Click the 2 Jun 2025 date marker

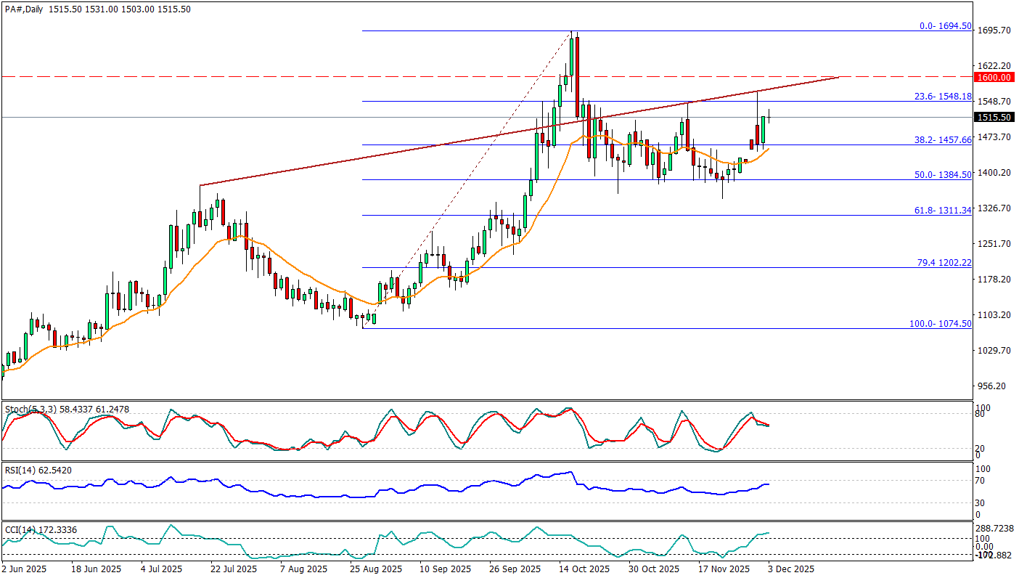coord(24,569)
